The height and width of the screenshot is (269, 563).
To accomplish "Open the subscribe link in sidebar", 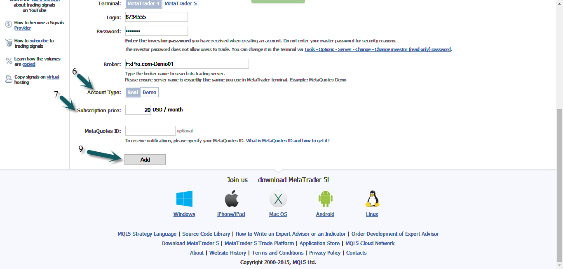I will click(x=39, y=41).
